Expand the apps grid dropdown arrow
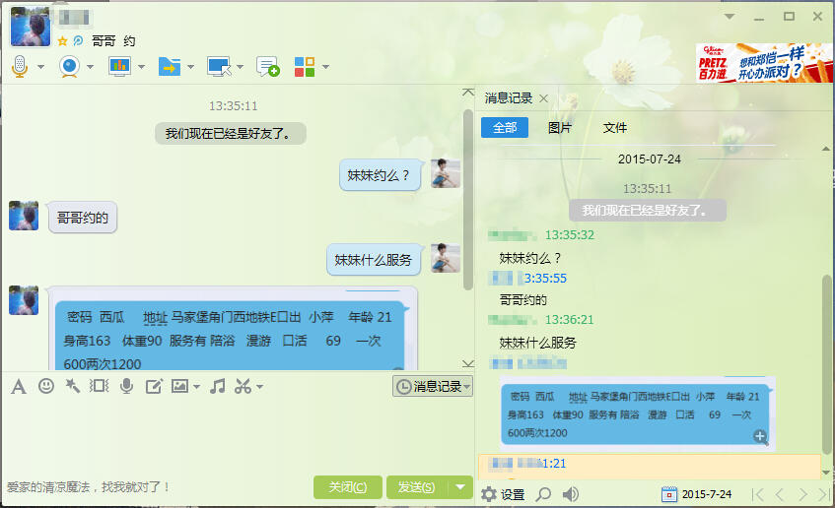 pos(325,67)
